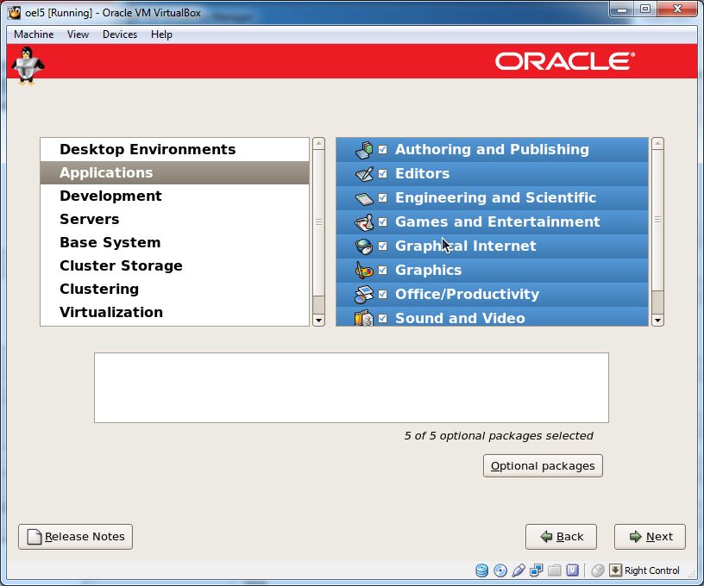Click the penguin installer logo
Viewport: 704px width, 586px height.
28,65
